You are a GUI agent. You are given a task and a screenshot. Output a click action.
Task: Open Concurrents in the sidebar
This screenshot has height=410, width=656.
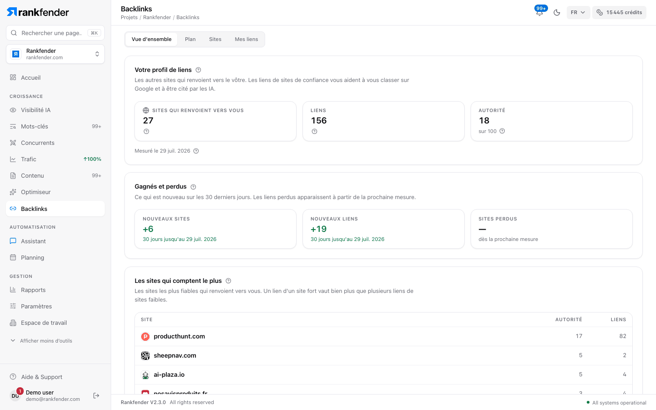click(x=56, y=143)
